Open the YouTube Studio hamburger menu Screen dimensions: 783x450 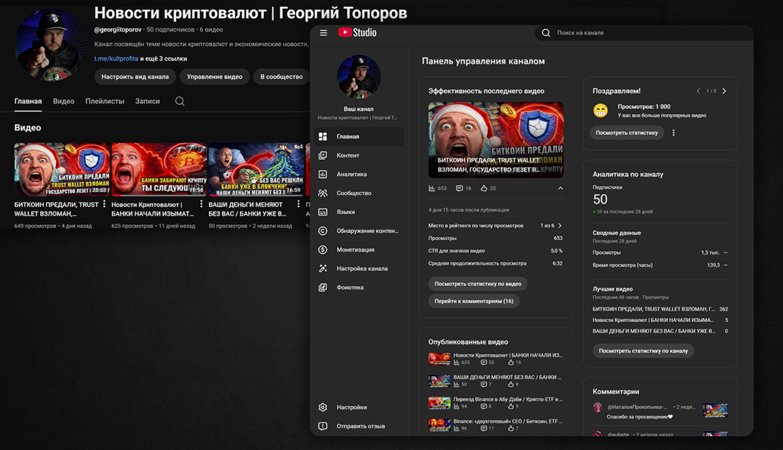323,33
